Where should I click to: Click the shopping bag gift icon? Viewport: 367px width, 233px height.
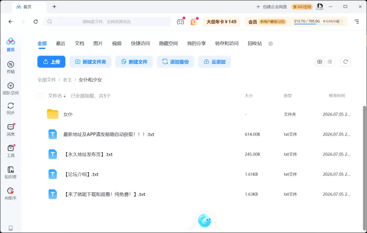coord(194,22)
